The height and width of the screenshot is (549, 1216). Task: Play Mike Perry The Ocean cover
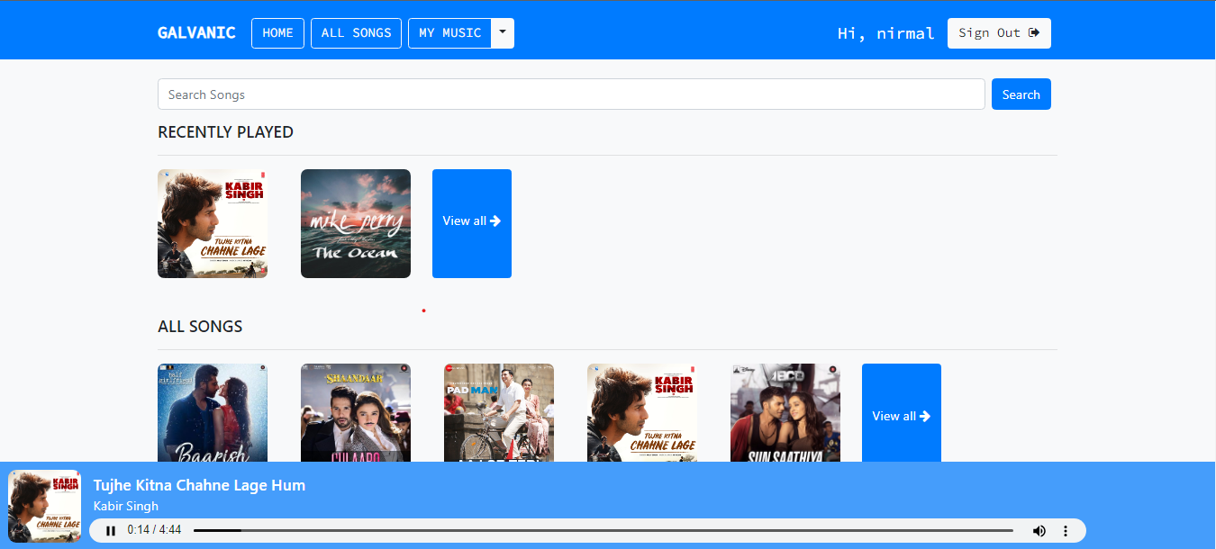tap(356, 223)
